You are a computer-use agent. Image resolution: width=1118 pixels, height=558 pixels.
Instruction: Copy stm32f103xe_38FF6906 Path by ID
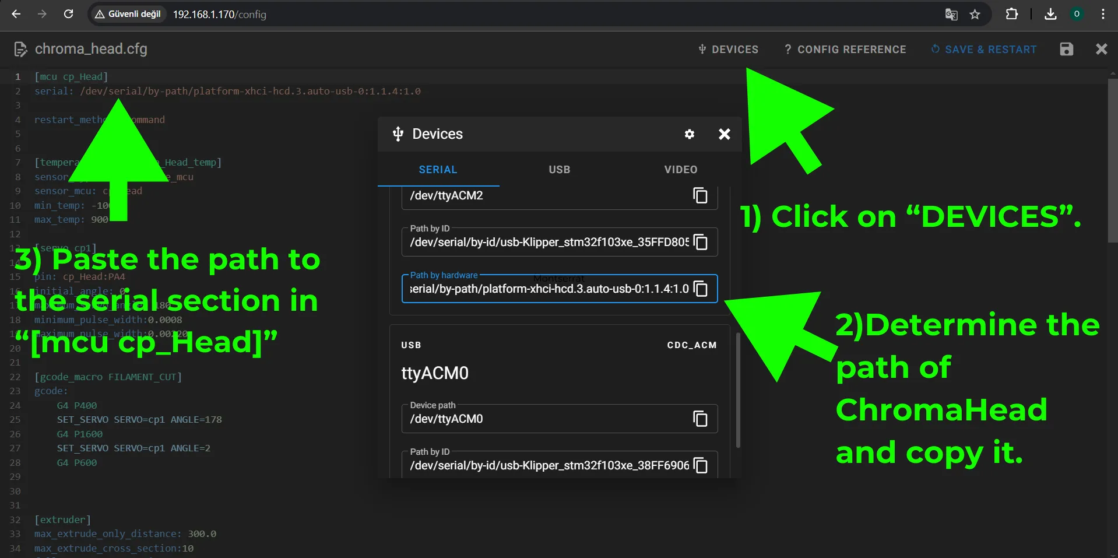click(700, 465)
